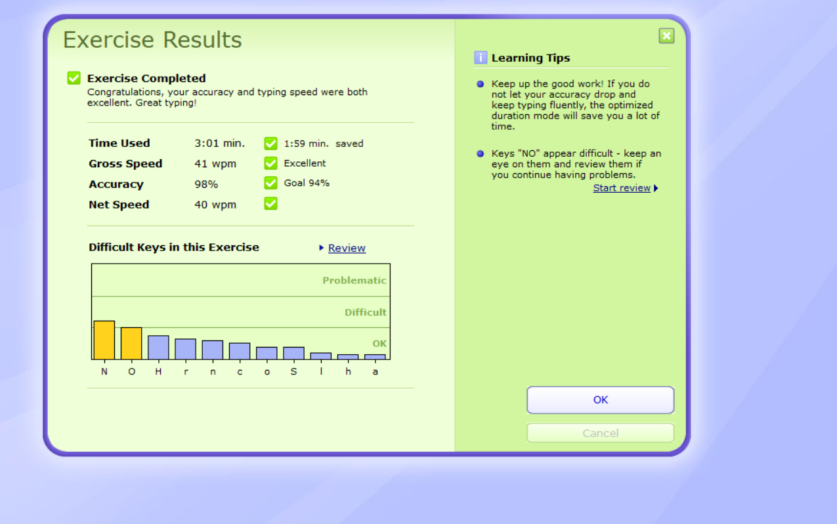The height and width of the screenshot is (524, 837).
Task: Click the capital S key bar
Action: tap(293, 353)
